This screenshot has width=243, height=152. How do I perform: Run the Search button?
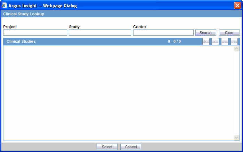206,33
